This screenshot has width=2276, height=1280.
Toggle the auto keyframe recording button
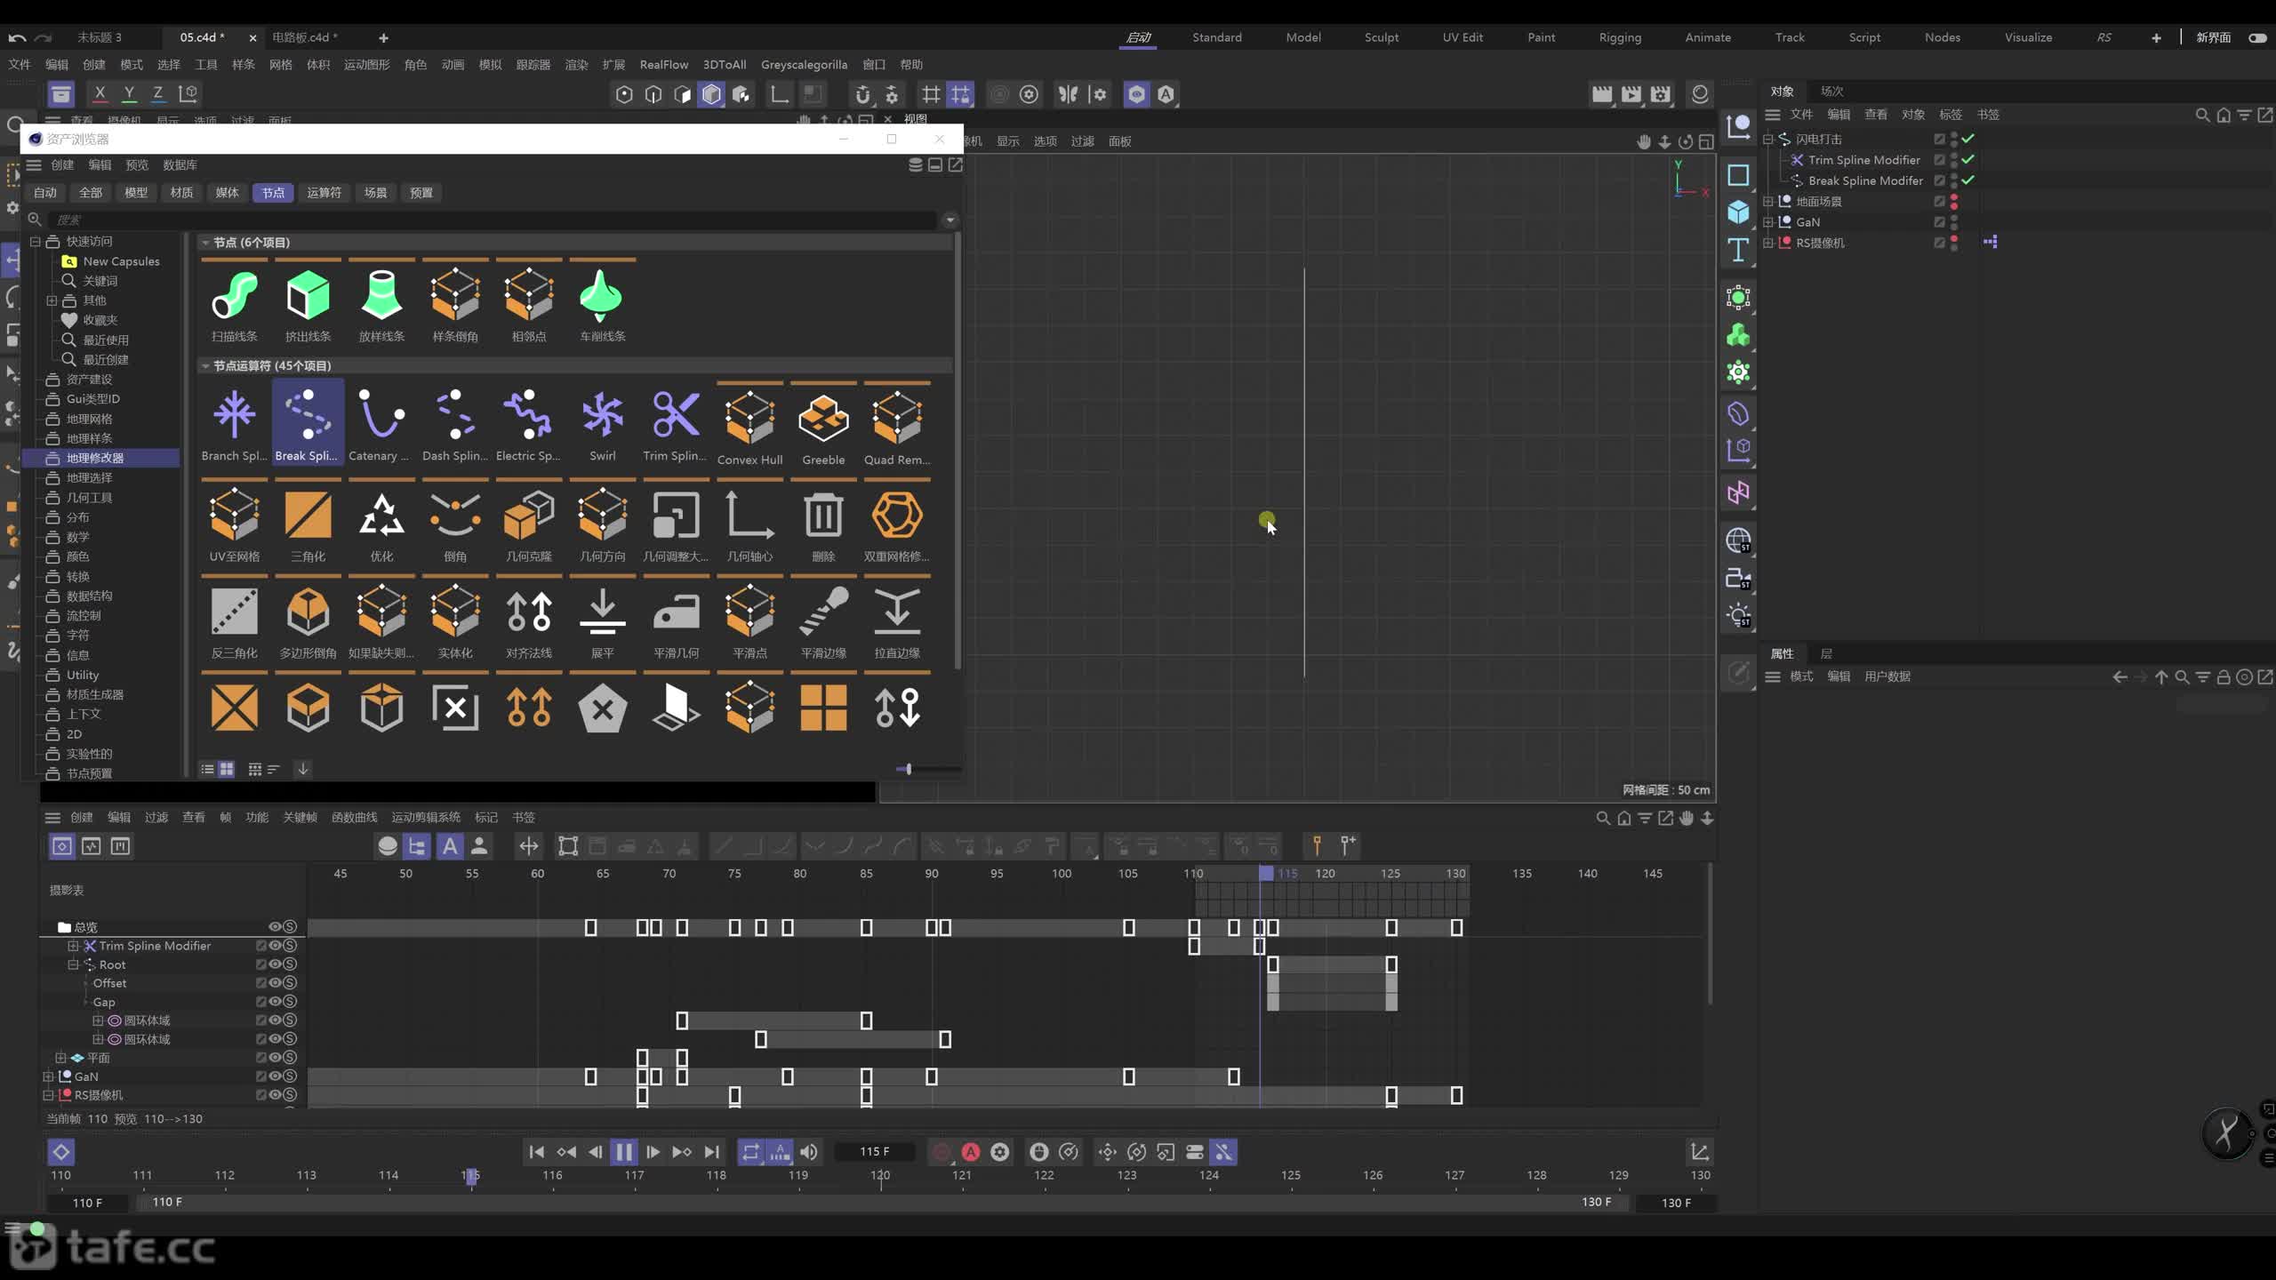tap(971, 1152)
